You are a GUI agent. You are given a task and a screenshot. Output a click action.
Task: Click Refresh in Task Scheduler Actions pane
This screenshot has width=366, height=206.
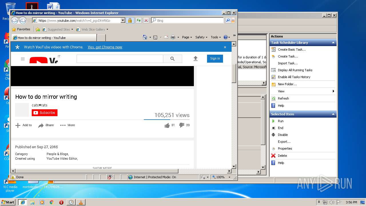(283, 98)
